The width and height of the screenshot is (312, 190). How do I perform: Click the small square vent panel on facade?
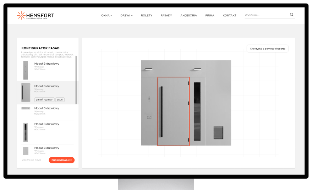click(x=218, y=132)
